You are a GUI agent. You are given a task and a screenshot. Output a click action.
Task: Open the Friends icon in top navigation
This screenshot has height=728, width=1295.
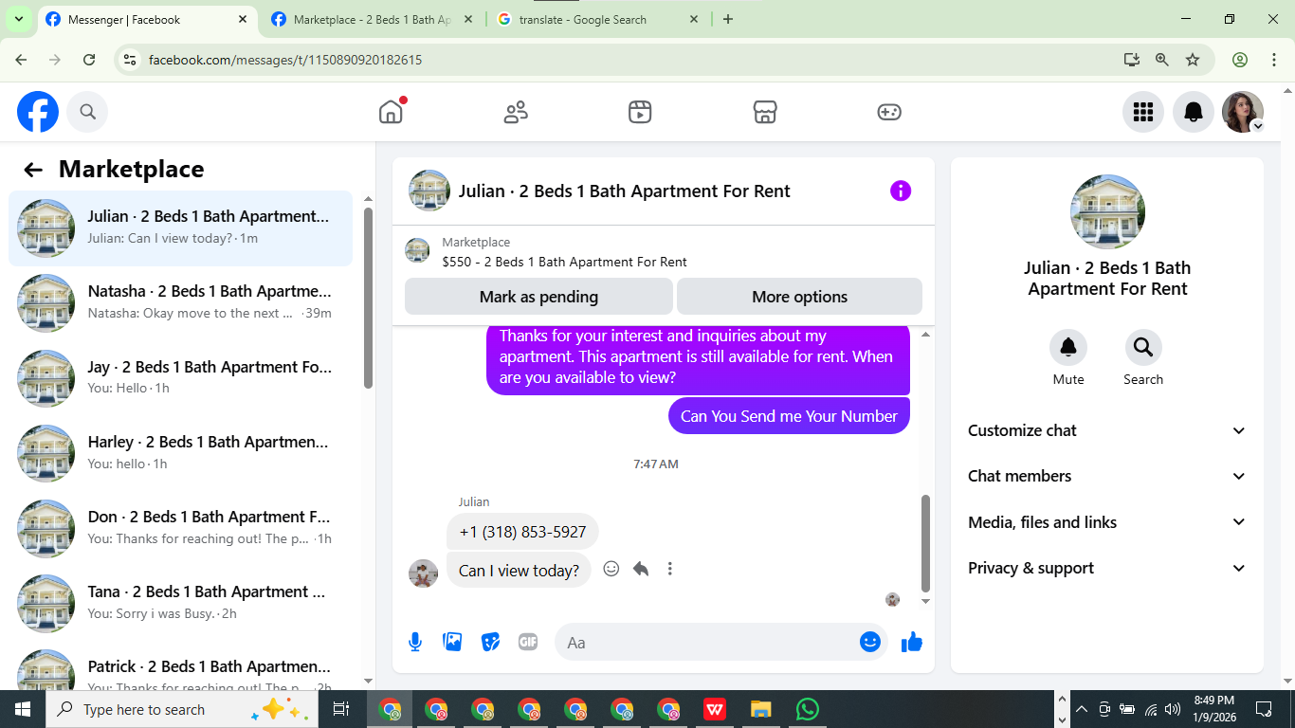[516, 112]
